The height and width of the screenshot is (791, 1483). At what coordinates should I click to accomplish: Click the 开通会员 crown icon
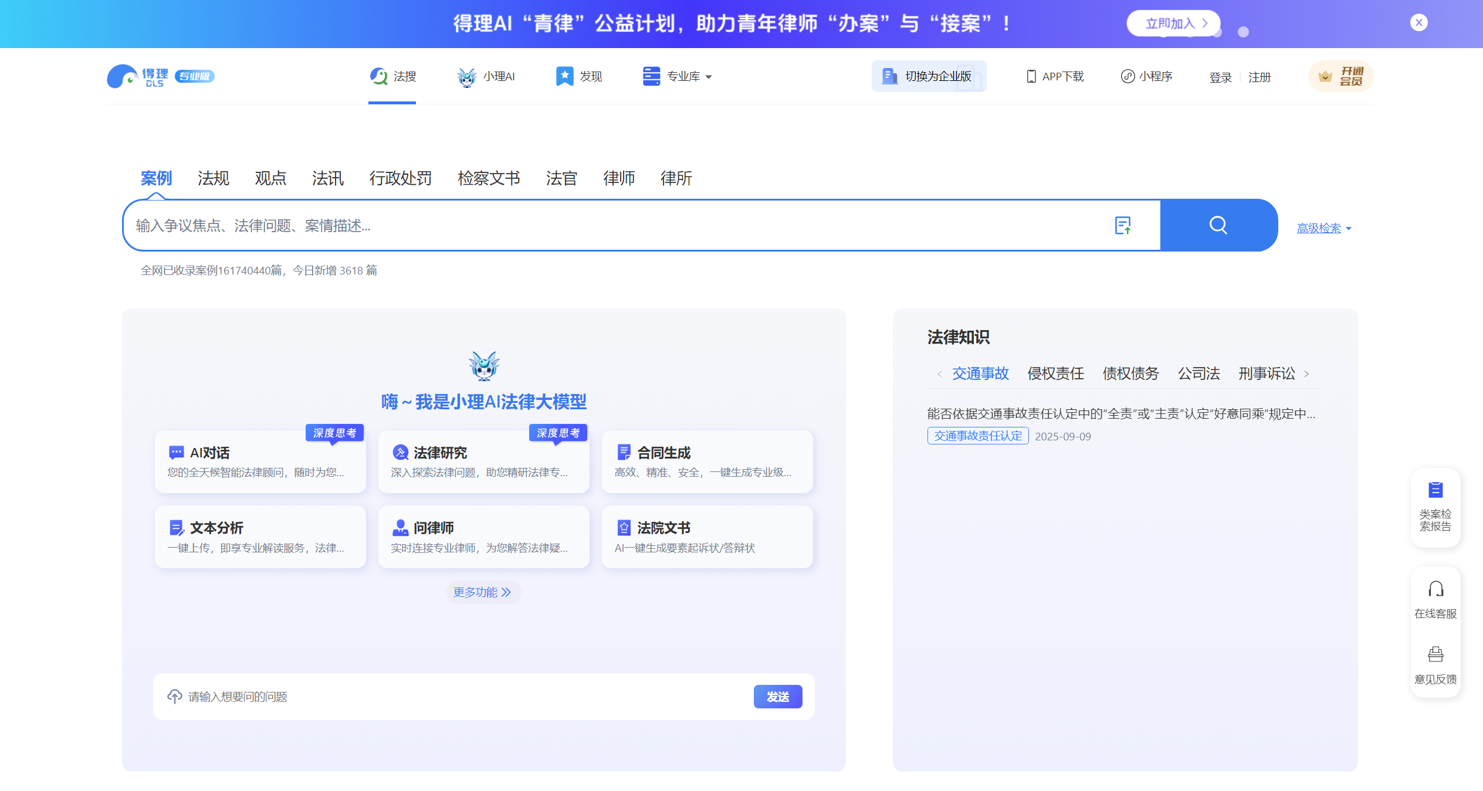[x=1325, y=76]
